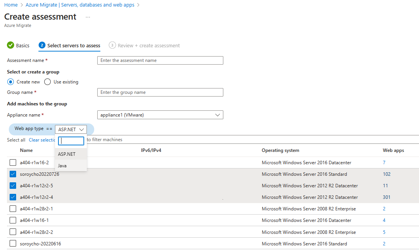Click the completed Basics step checkmark icon
This screenshot has height=250, width=419.
[10, 45]
